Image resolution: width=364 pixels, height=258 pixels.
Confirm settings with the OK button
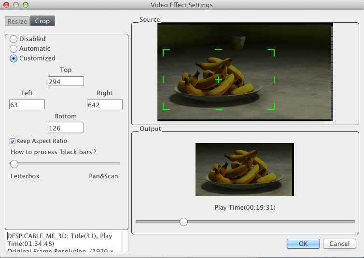[303, 244]
